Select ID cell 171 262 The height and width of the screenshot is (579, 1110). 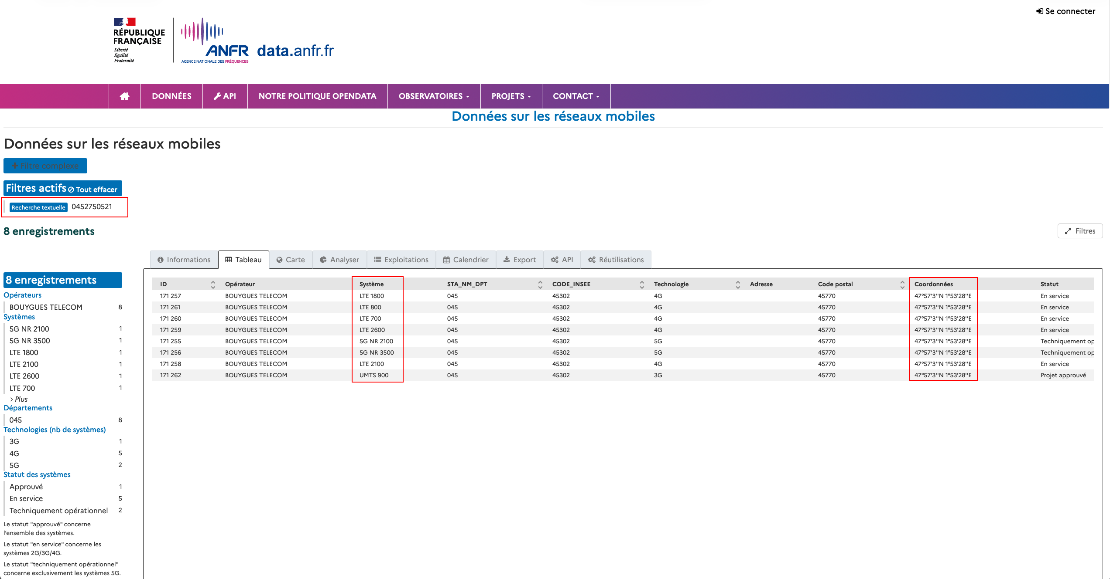[x=171, y=375]
